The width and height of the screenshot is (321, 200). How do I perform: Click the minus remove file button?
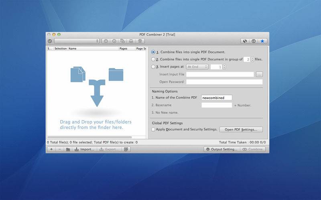pyautogui.click(x=59, y=149)
